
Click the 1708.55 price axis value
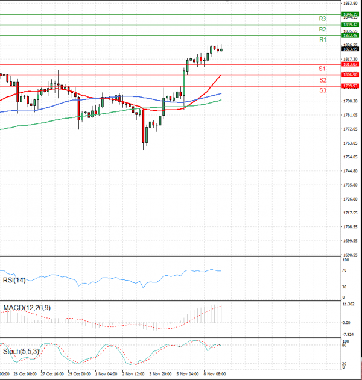tap(351, 227)
